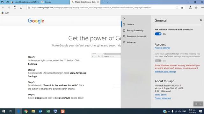Open Privacy & security settings

coord(136,30)
